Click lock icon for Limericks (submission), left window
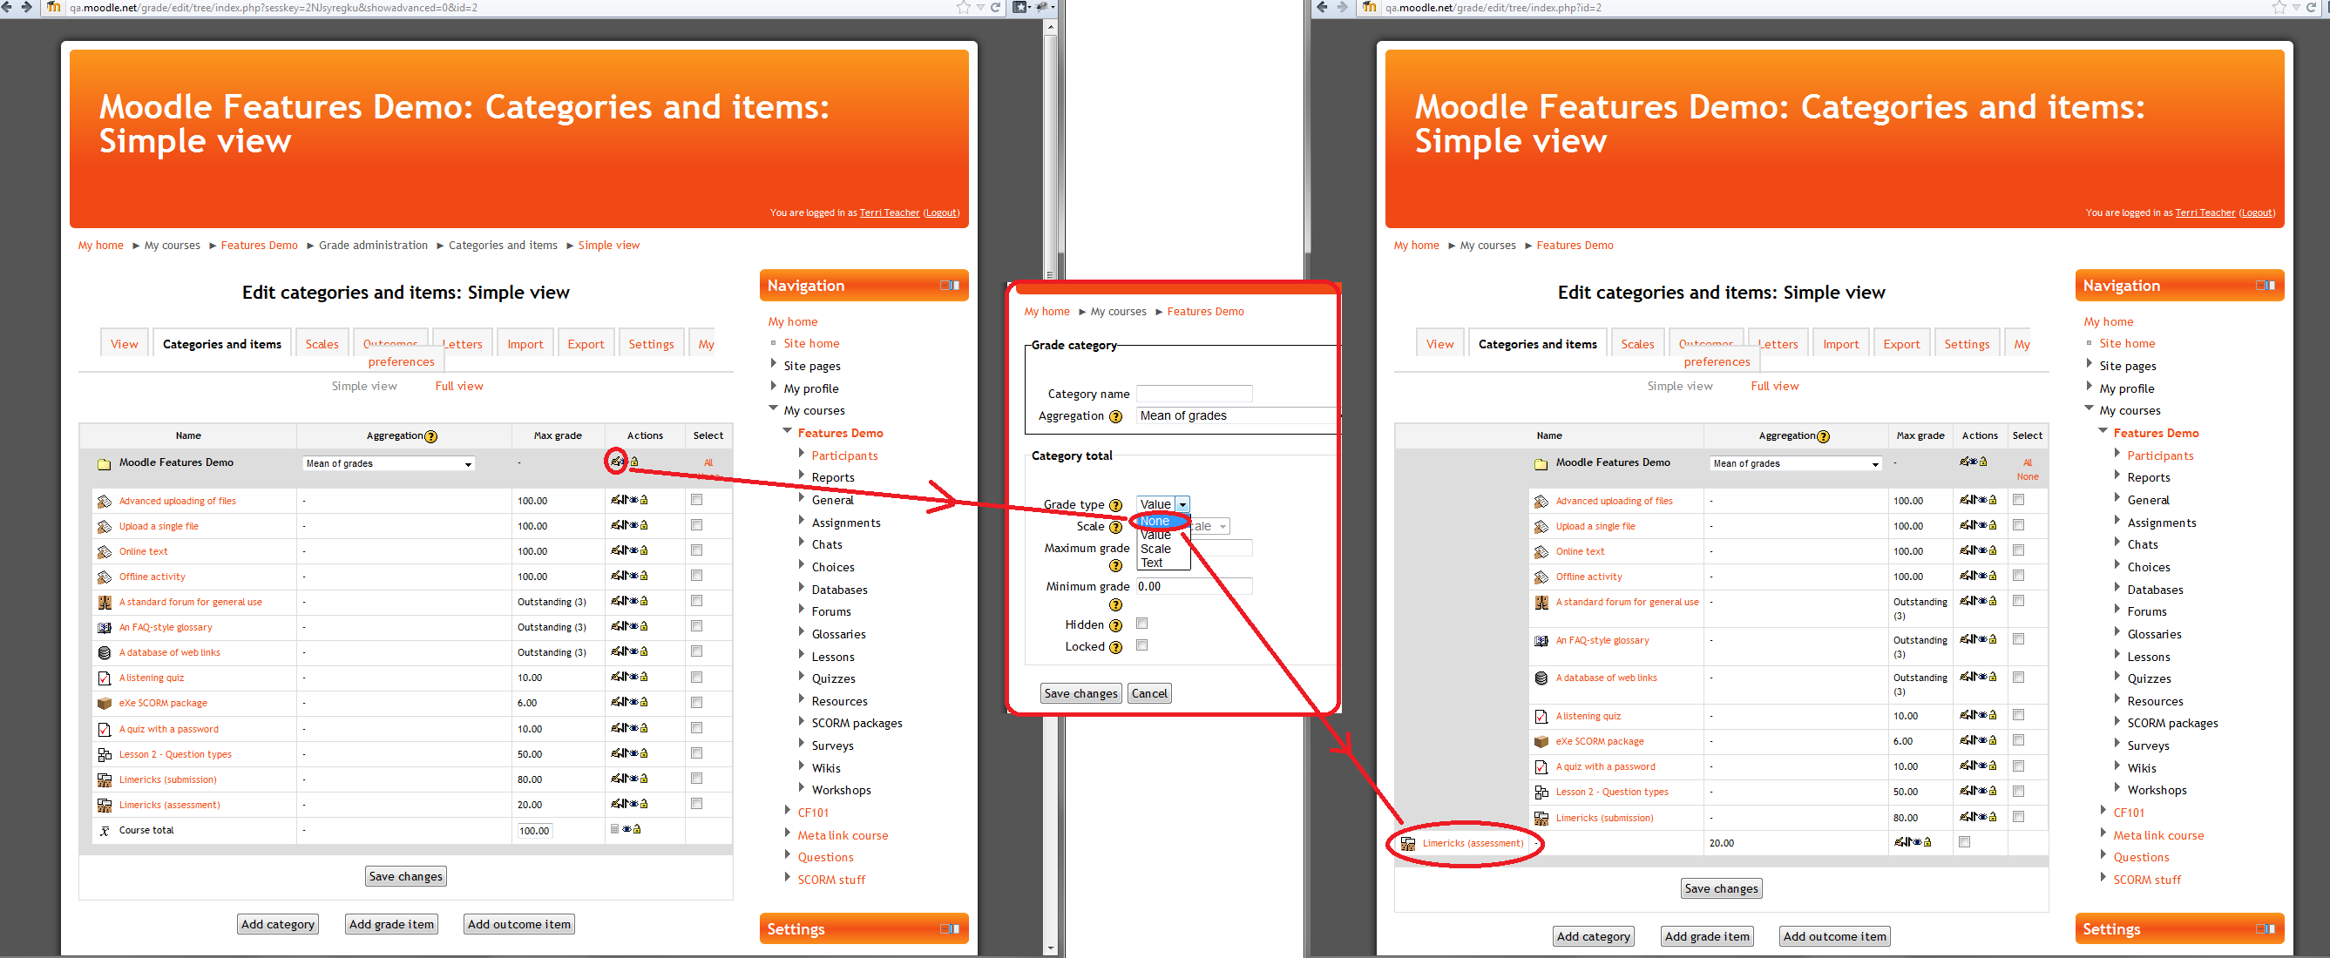The height and width of the screenshot is (958, 2330). (644, 778)
